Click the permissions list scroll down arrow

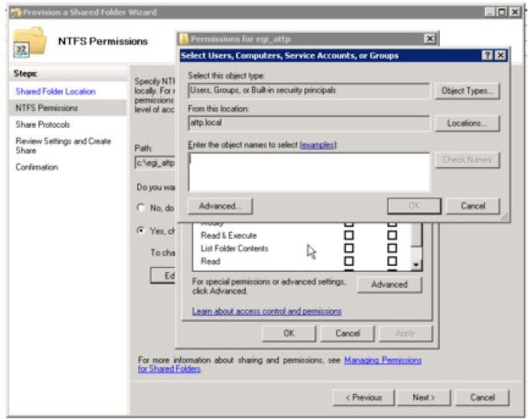[x=416, y=265]
